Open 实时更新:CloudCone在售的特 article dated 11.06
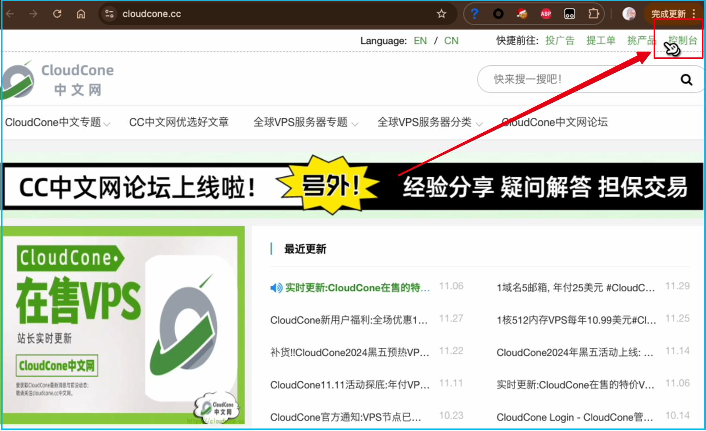This screenshot has width=706, height=431. 358,288
